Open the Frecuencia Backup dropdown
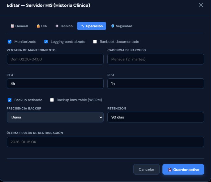This screenshot has width=211, height=182. (55, 117)
